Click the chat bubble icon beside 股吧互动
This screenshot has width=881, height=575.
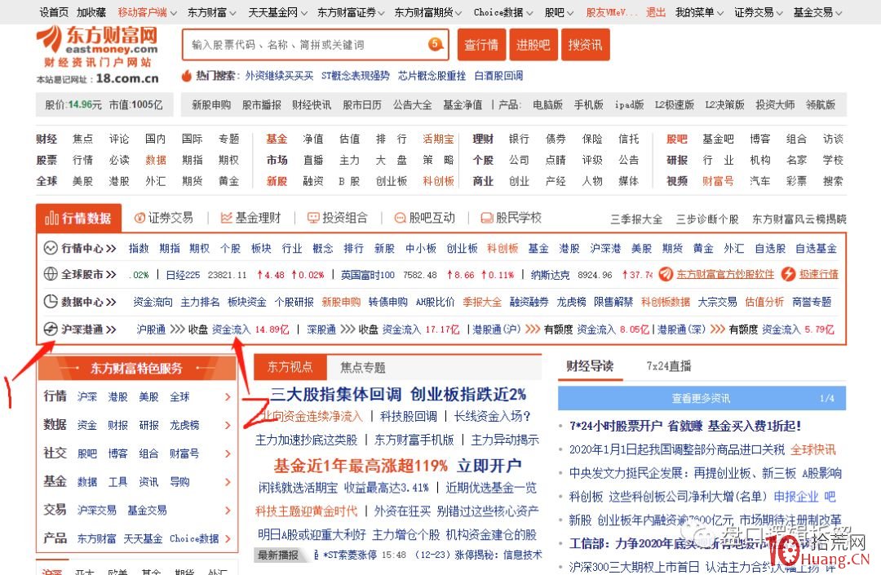(x=400, y=218)
